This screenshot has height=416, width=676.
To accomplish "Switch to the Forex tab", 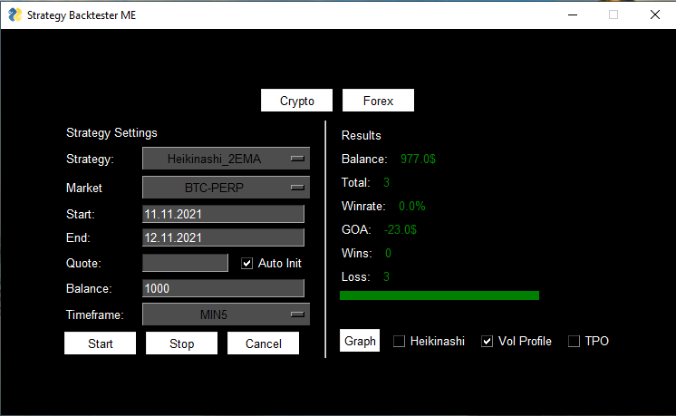I will (378, 101).
